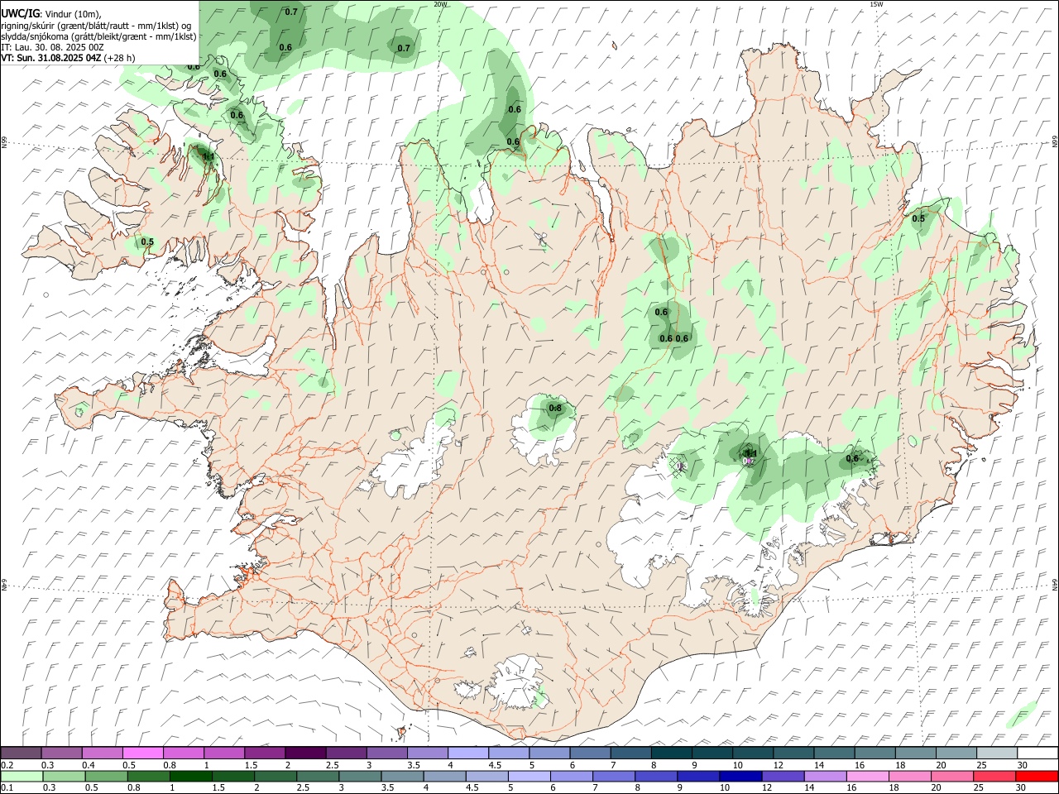Click the white swatch after 30 in upper legend
The width and height of the screenshot is (1059, 794).
[1037, 753]
